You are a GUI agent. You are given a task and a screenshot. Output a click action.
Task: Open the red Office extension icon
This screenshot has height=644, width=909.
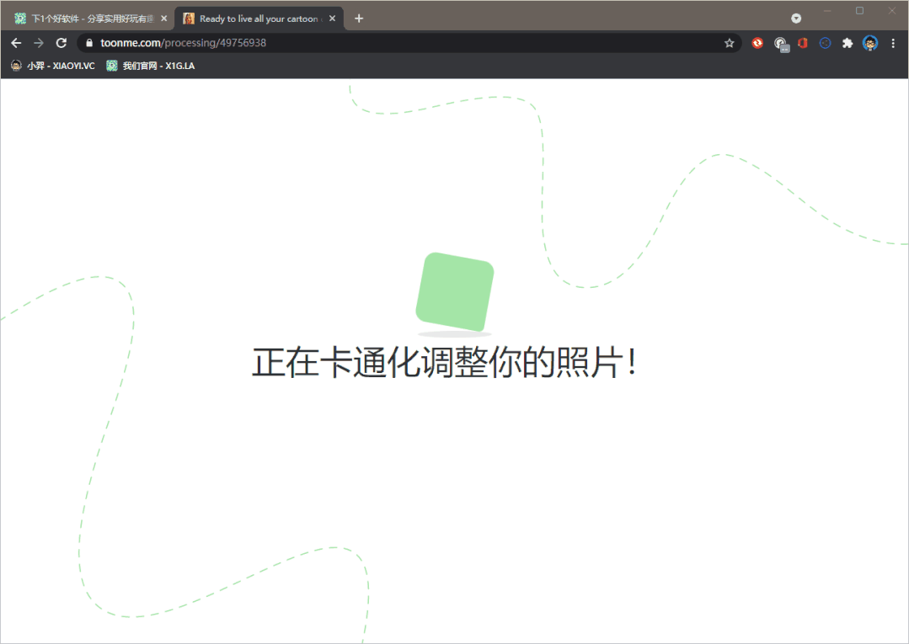803,43
